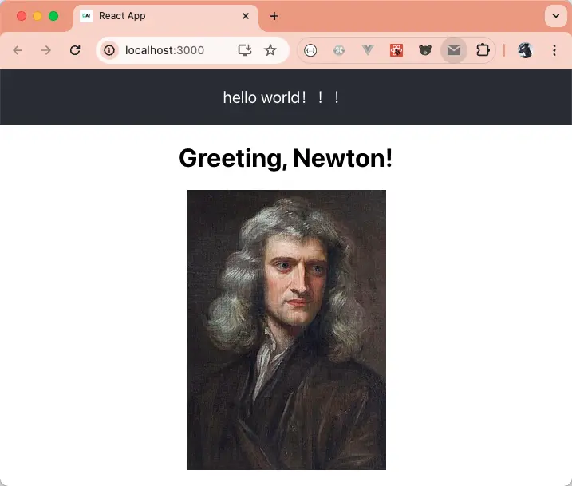Open the mail envelope extension icon
572x486 pixels.
click(x=454, y=50)
